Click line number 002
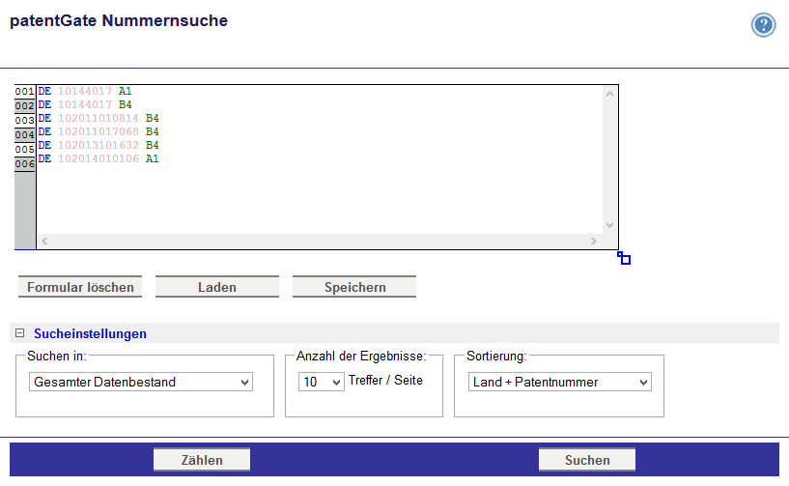The width and height of the screenshot is (789, 486). click(25, 105)
